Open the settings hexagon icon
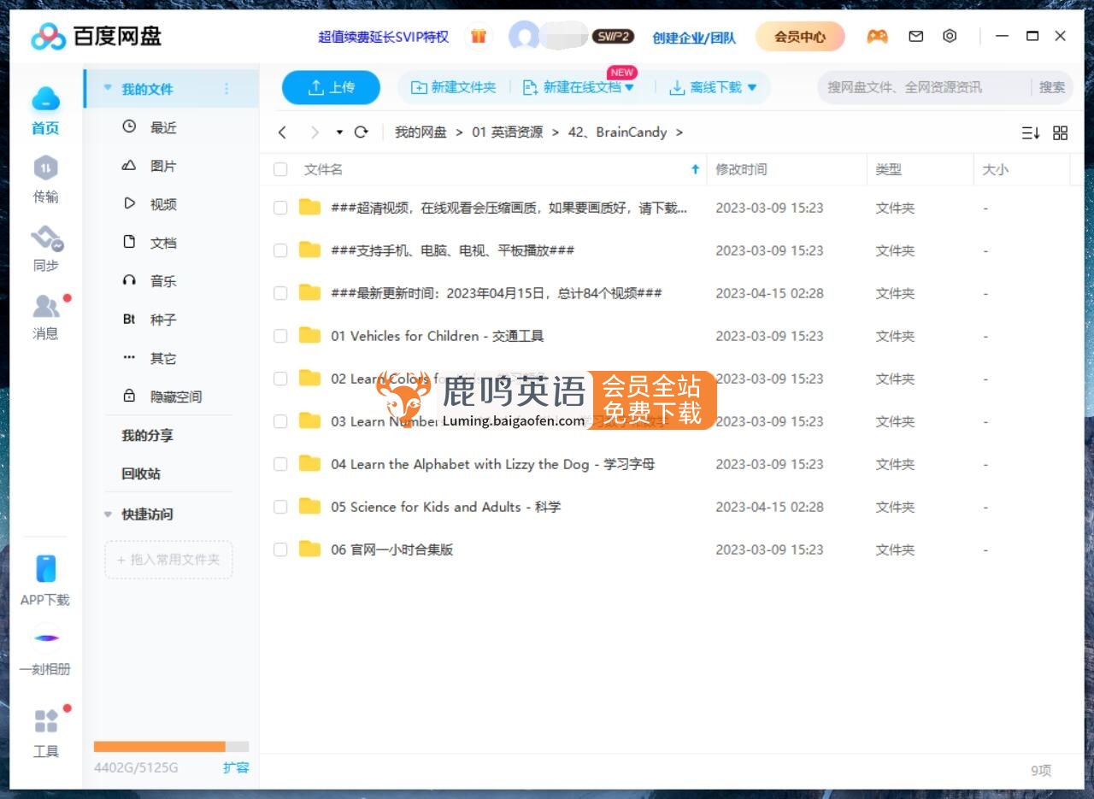The image size is (1094, 799). point(950,37)
